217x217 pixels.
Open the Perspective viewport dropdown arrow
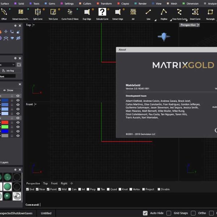point(198,25)
